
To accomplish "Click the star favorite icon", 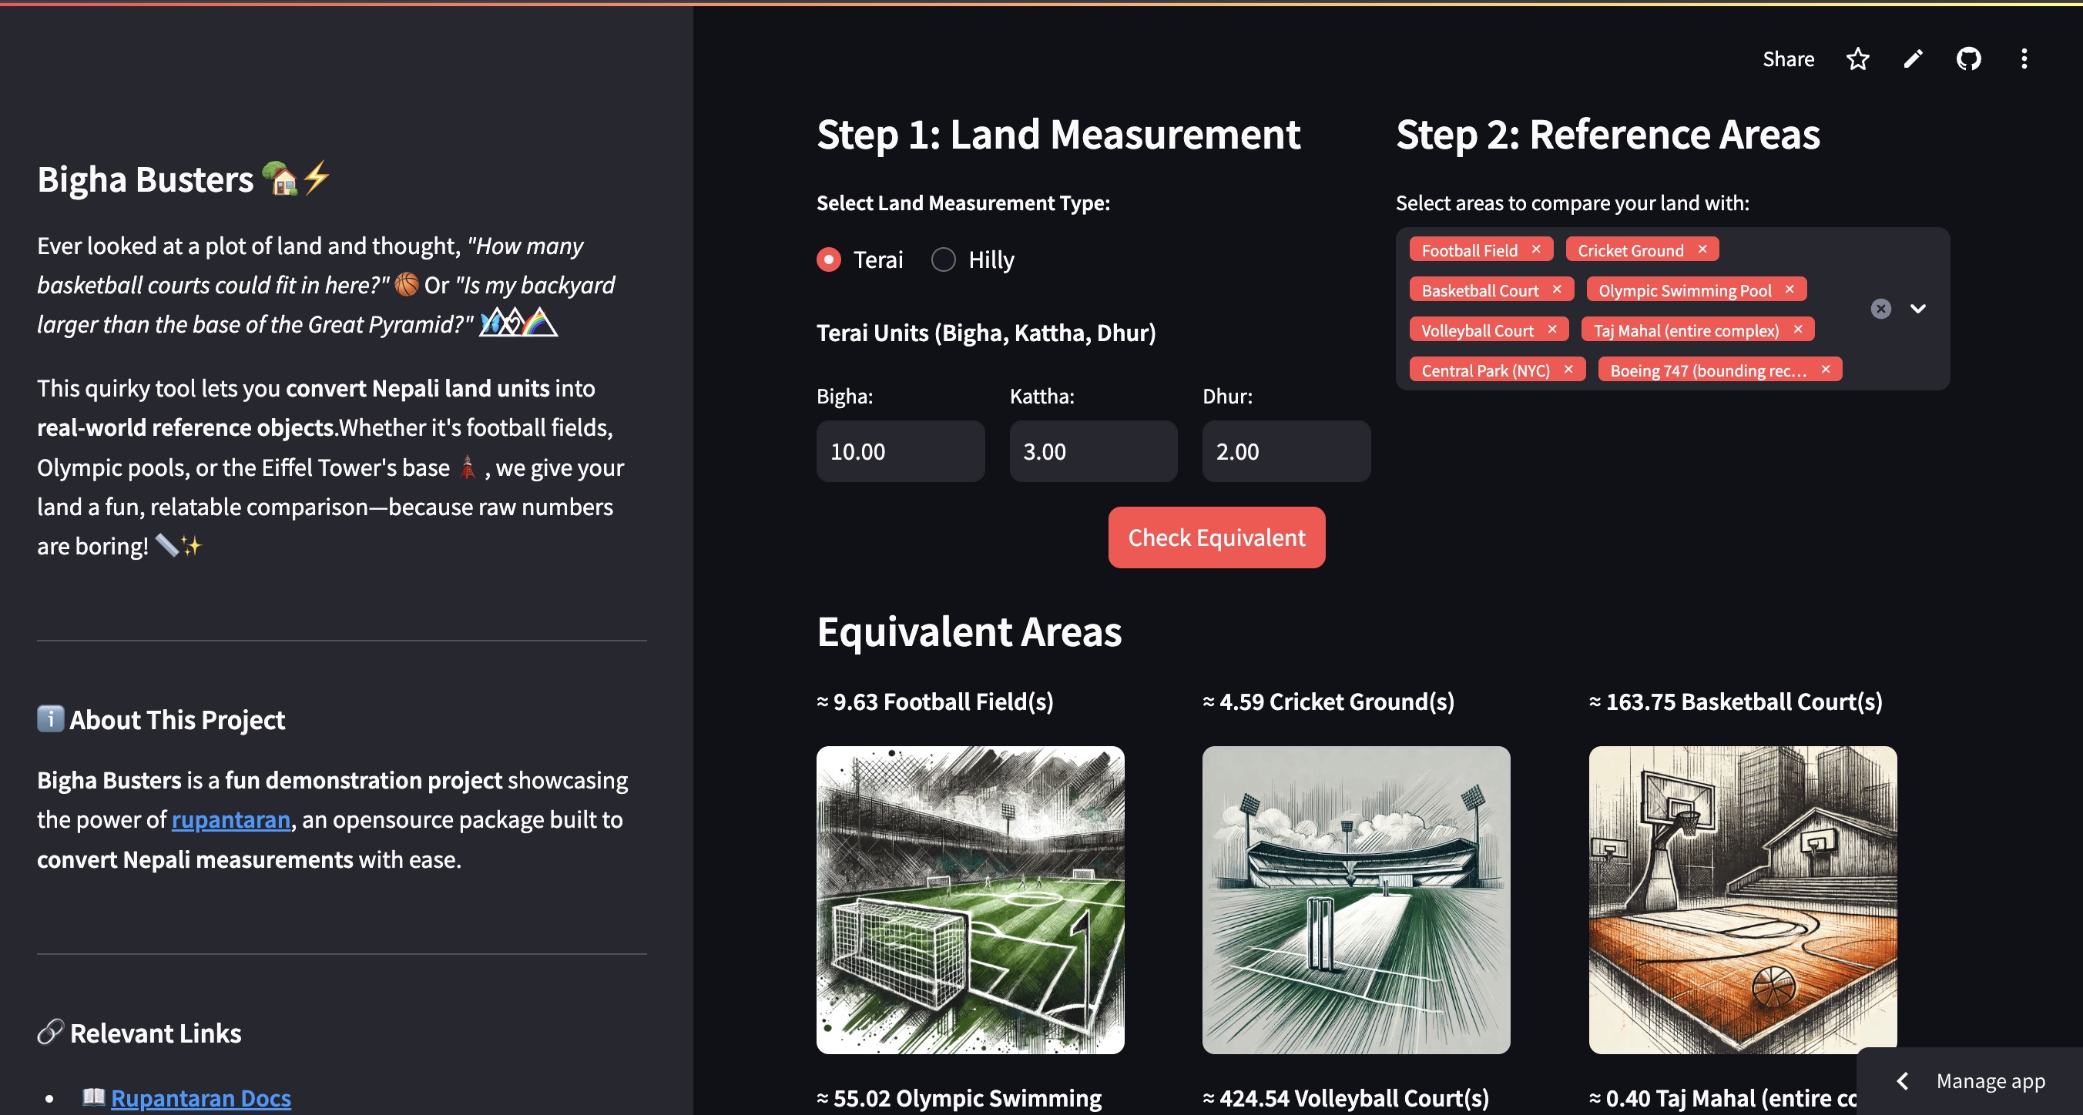I will 1857,59.
